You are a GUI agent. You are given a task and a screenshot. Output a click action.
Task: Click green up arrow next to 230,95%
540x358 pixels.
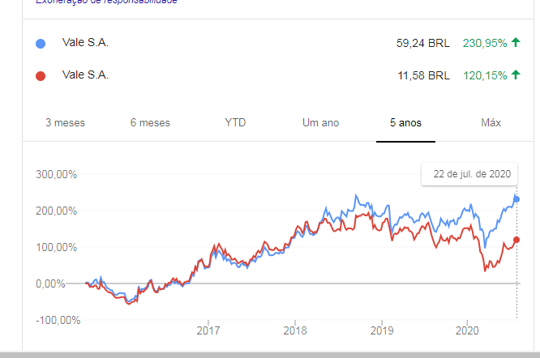(516, 42)
